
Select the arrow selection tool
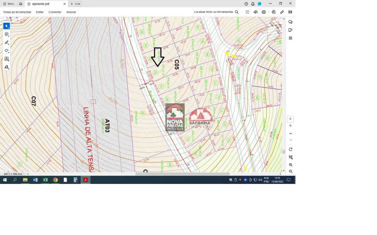coord(6,26)
